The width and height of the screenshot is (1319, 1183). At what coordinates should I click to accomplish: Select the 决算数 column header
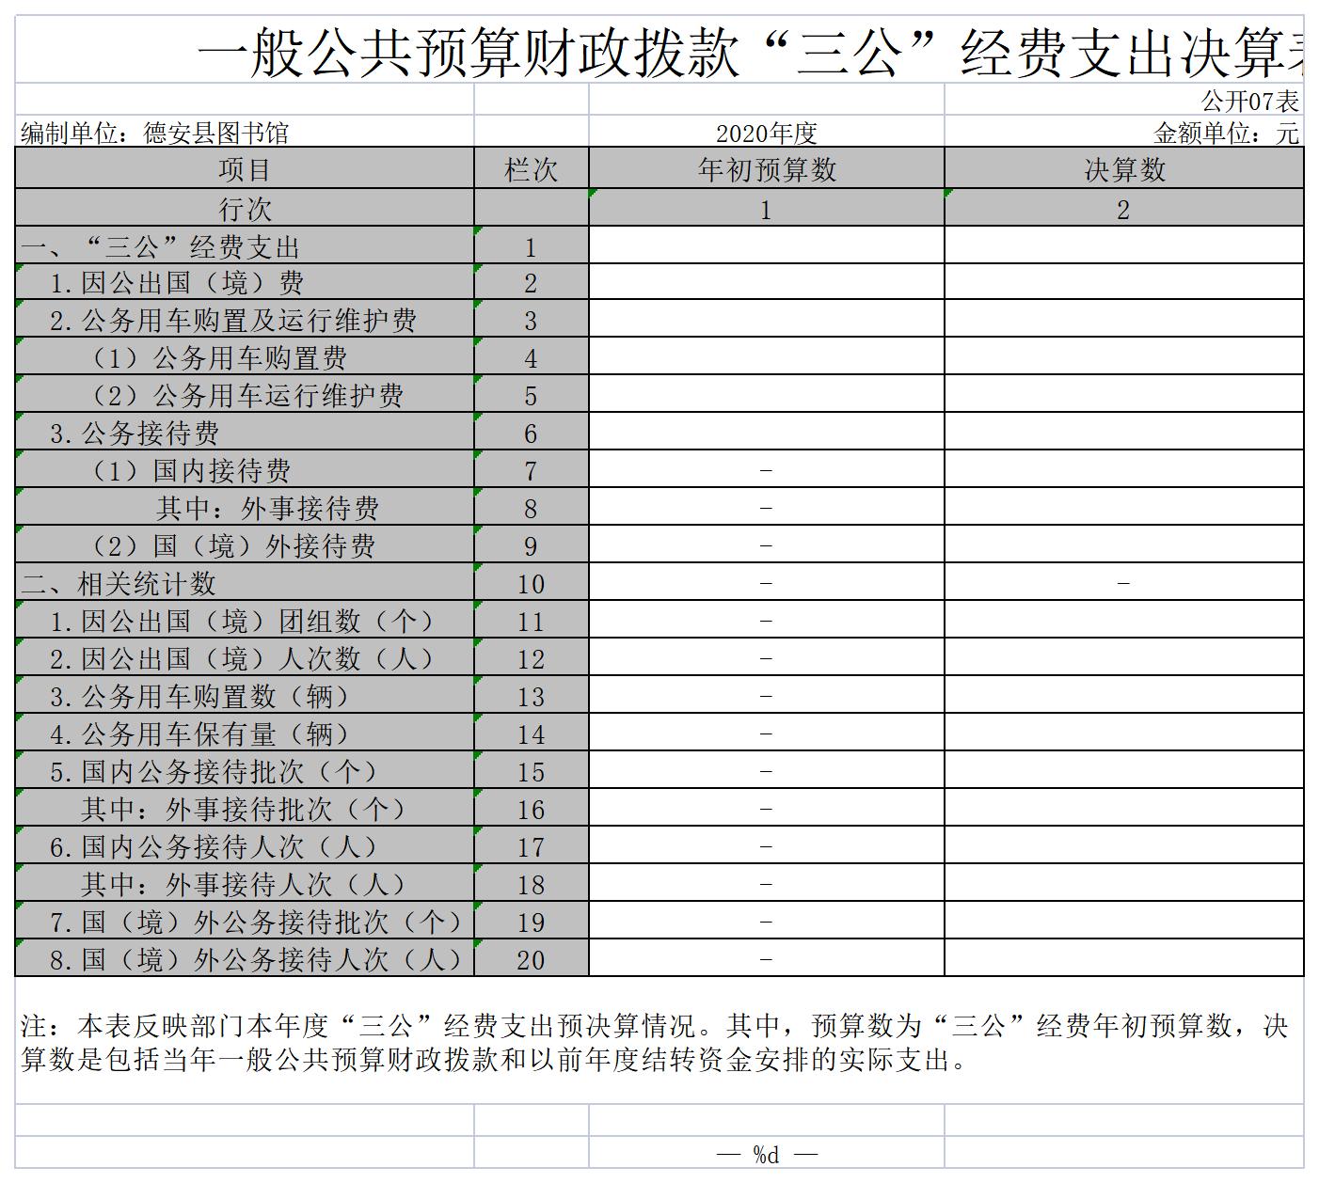click(x=1123, y=169)
